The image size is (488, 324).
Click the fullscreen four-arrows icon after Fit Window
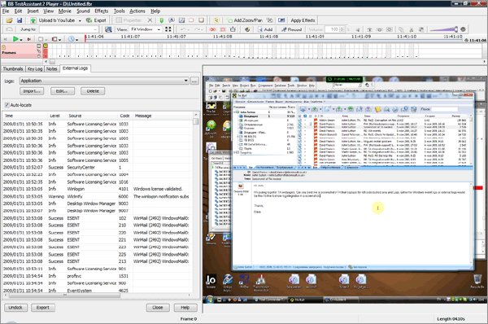[x=168, y=29]
